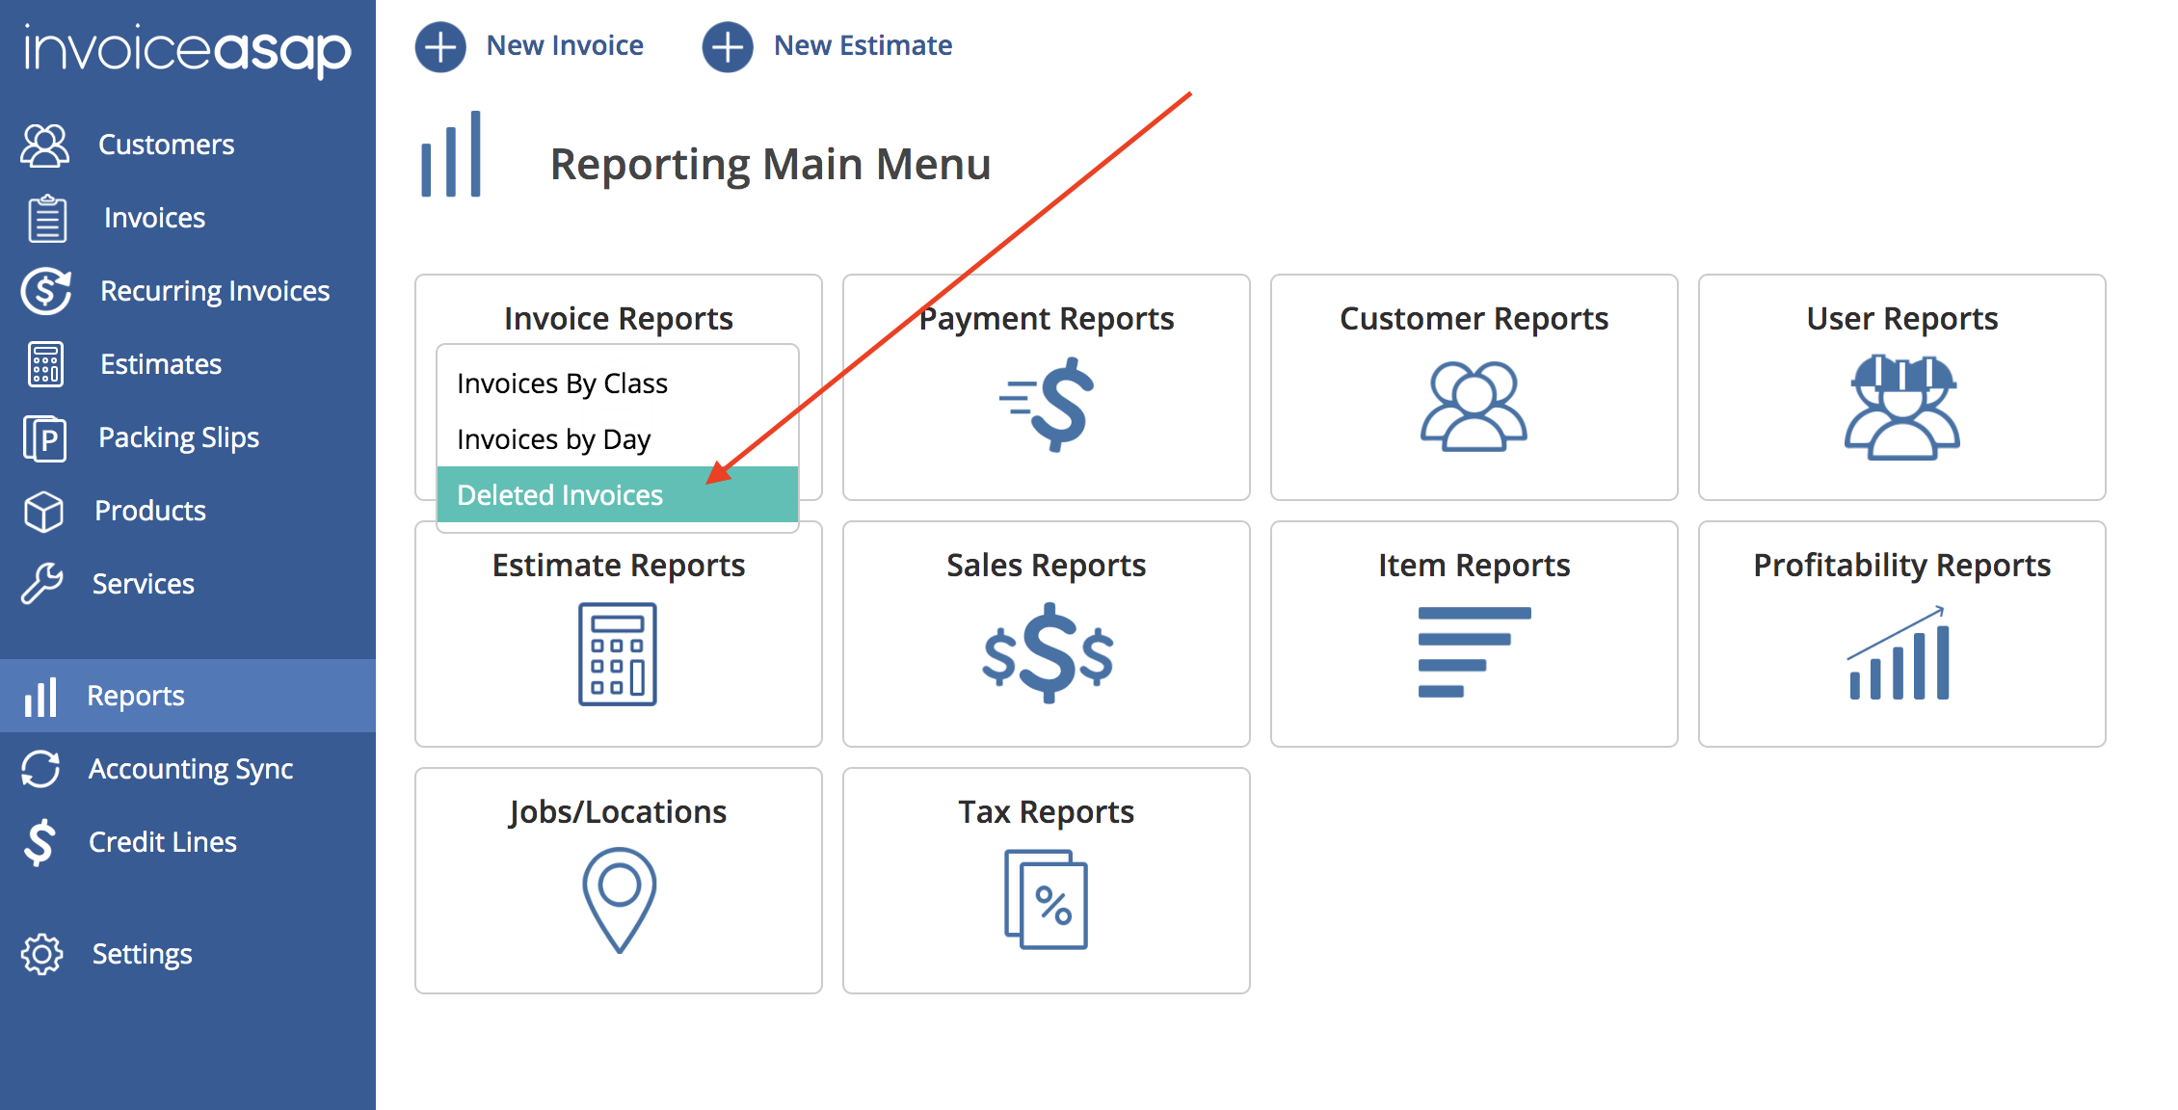
Task: Click the Settings gear icon
Action: click(x=41, y=954)
